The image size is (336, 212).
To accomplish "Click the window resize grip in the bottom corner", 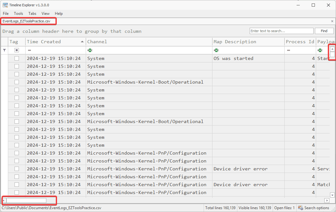I will (x=333, y=209).
